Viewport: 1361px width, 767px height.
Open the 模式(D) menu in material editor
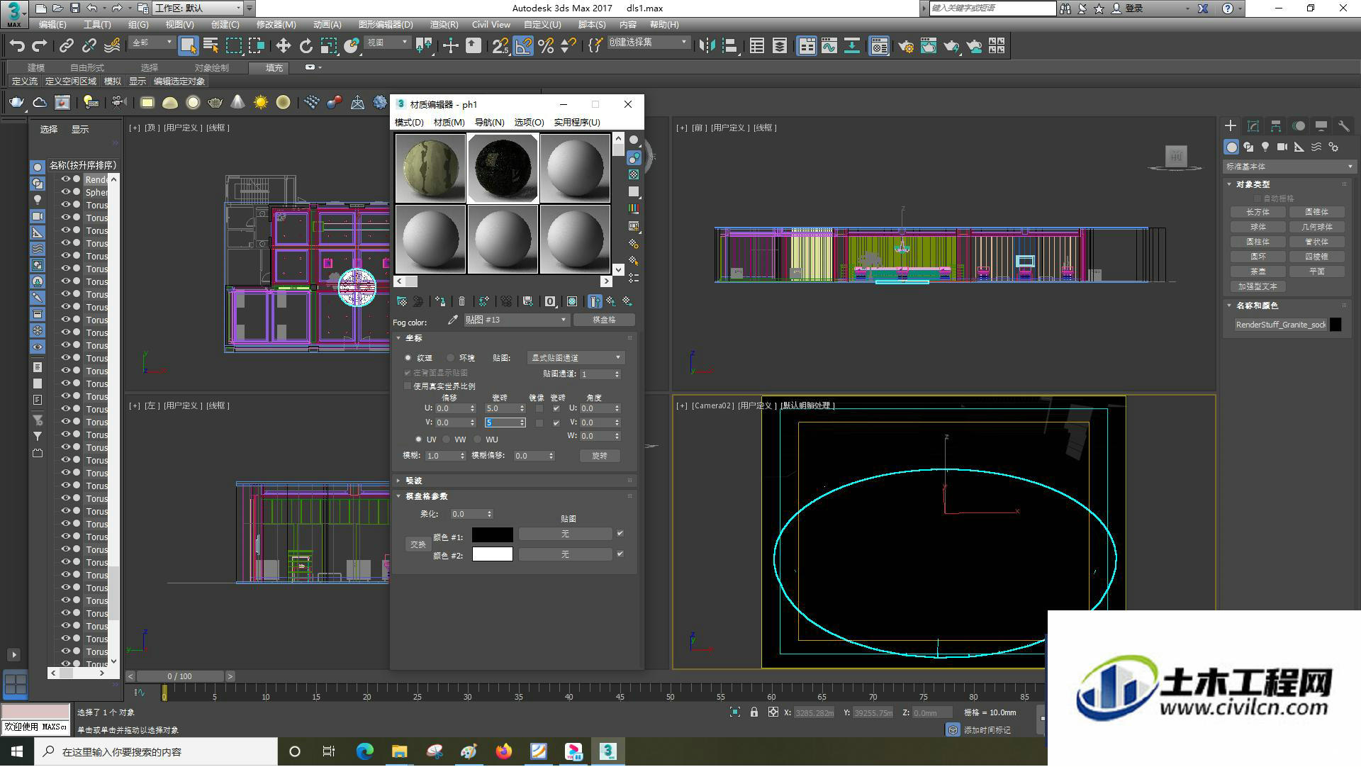[409, 123]
